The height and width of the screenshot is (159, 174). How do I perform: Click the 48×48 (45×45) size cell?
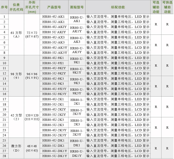32,148
